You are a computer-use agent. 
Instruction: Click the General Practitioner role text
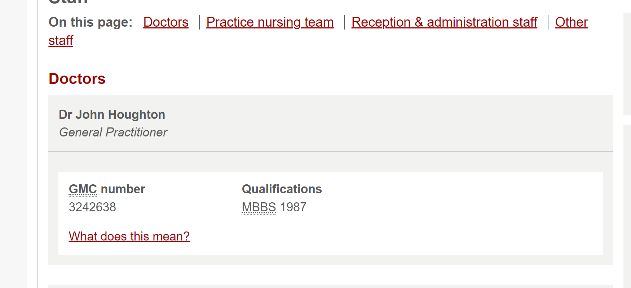click(113, 132)
